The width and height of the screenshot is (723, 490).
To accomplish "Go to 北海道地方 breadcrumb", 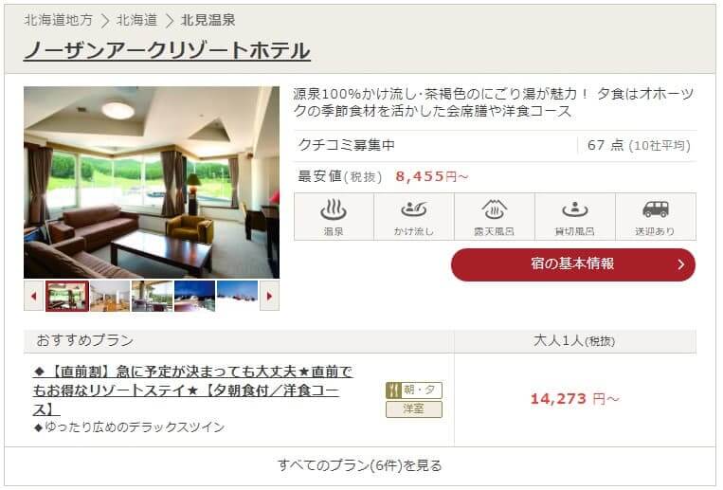I will point(59,20).
